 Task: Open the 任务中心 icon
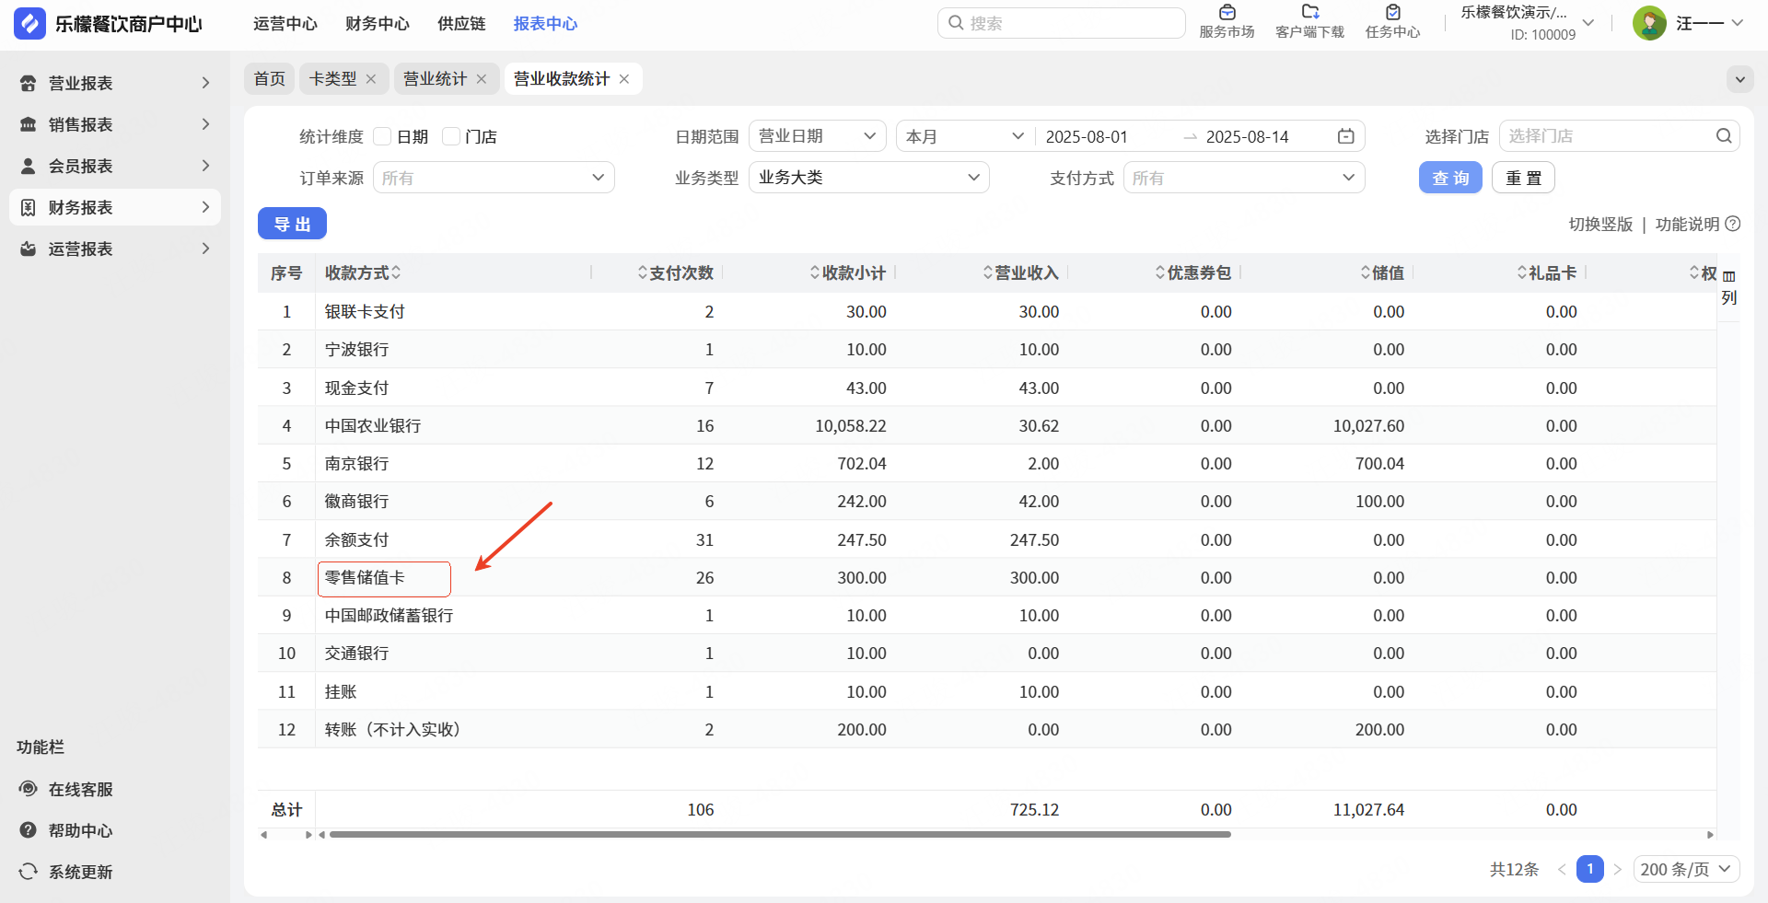tap(1392, 13)
